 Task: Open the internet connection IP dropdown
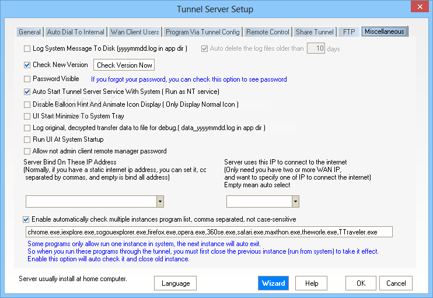[295, 202]
